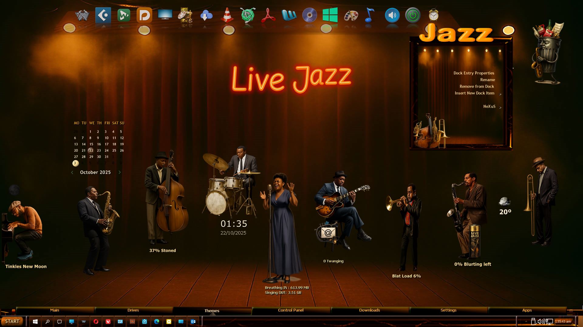The height and width of the screenshot is (327, 583).
Task: Open Adobe Acrobat from the dock
Action: coord(268,15)
